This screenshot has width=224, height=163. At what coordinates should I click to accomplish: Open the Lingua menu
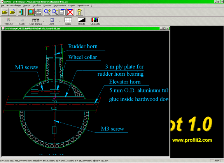click(72, 5)
